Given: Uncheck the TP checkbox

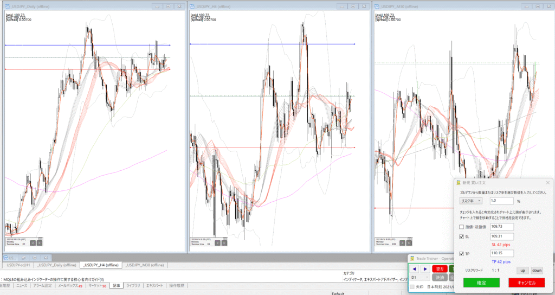Looking at the screenshot, I should (x=462, y=254).
